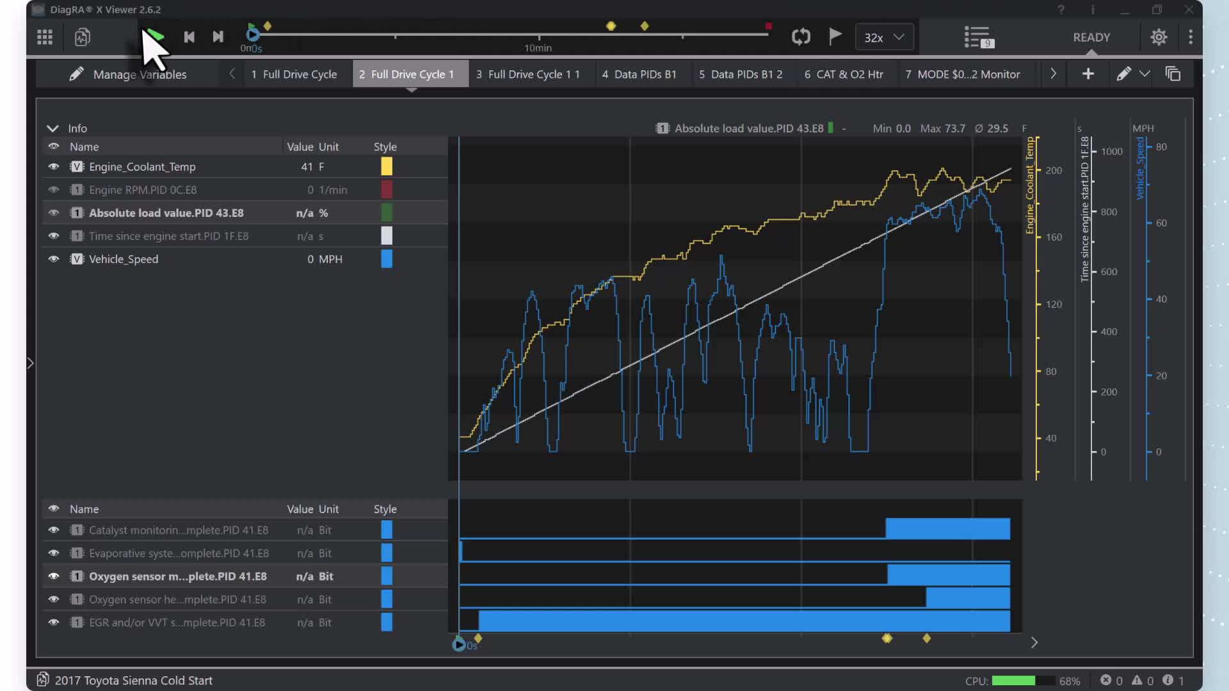Switch to the Data PIDs B1 tab
This screenshot has width=1229, height=691.
coord(639,74)
